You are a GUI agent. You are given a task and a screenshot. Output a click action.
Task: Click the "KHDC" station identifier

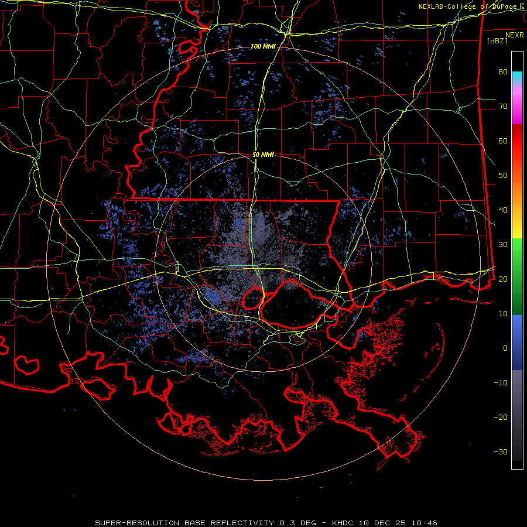coord(342,523)
